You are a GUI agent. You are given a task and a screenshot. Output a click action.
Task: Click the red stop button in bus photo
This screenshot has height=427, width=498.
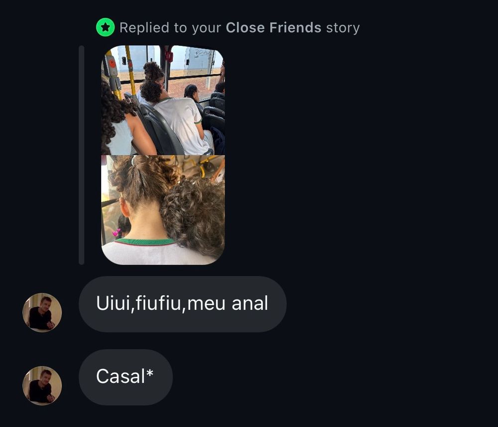[x=113, y=63]
